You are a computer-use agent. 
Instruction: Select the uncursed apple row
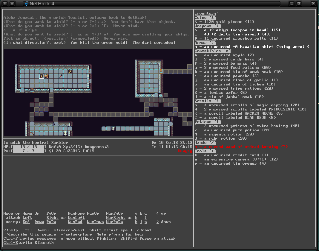point(224,55)
